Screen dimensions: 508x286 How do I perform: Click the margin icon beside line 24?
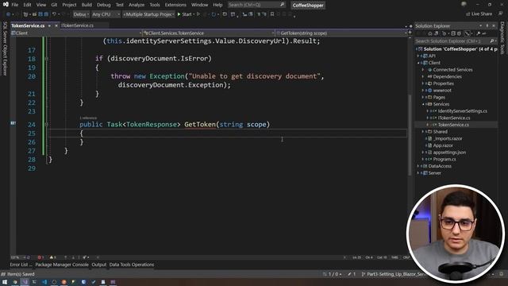[13, 123]
